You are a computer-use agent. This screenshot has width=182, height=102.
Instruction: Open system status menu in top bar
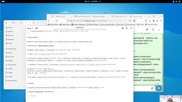coord(176,1)
